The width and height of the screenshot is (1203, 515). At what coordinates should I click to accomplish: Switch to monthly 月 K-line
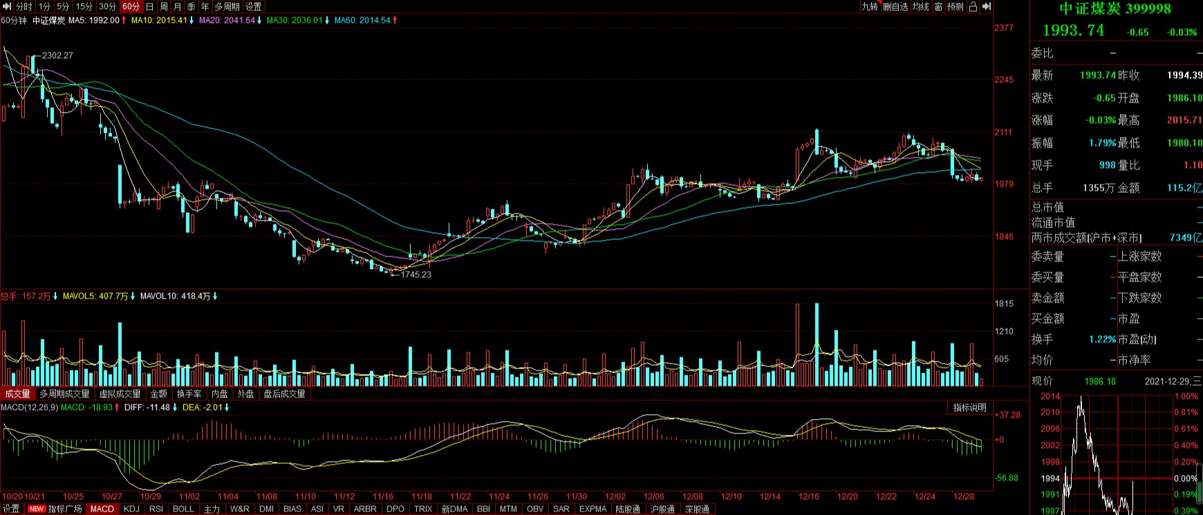tap(178, 6)
